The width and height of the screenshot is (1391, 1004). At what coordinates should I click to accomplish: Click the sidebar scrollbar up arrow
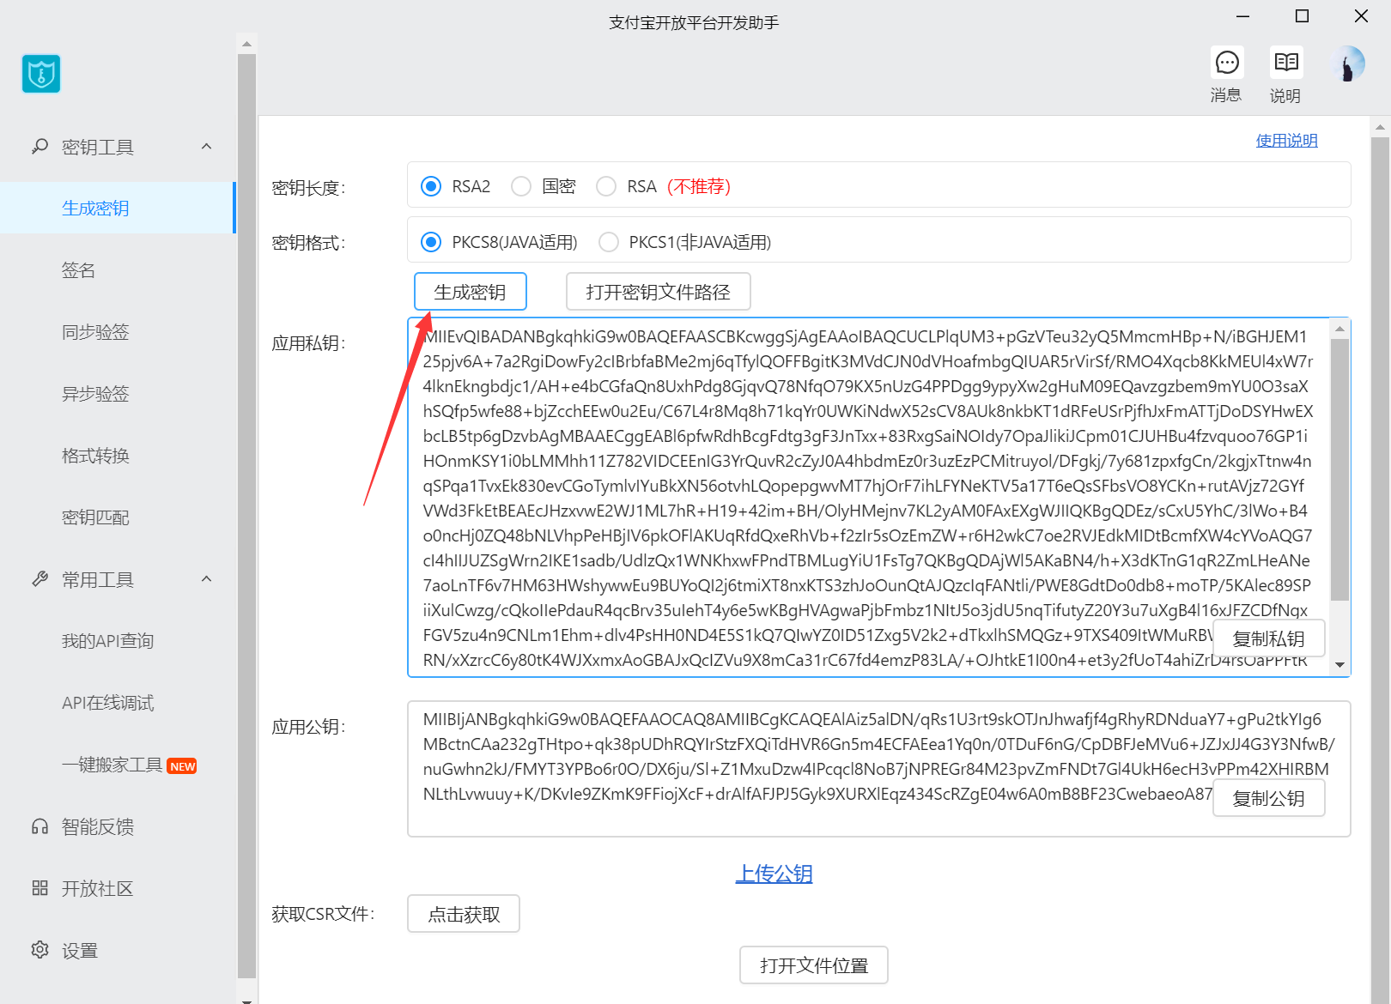246,44
